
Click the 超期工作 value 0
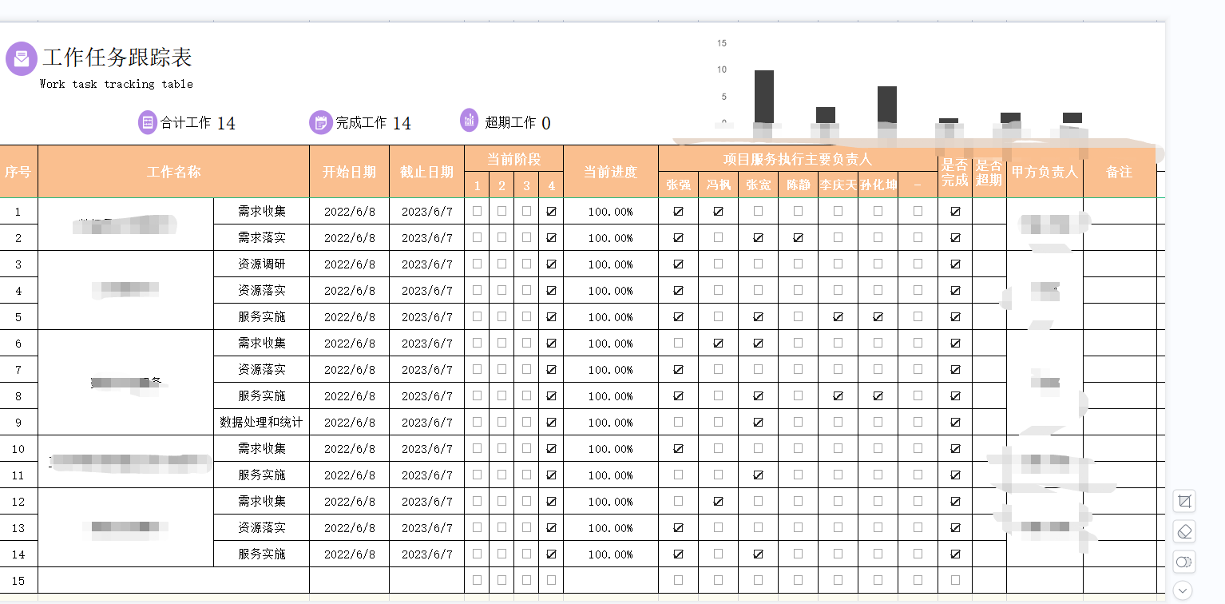(x=546, y=123)
